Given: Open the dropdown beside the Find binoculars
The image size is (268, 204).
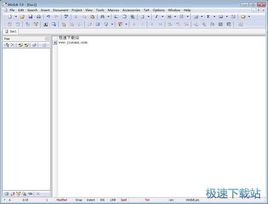Looking at the screenshot, I should [x=108, y=16].
